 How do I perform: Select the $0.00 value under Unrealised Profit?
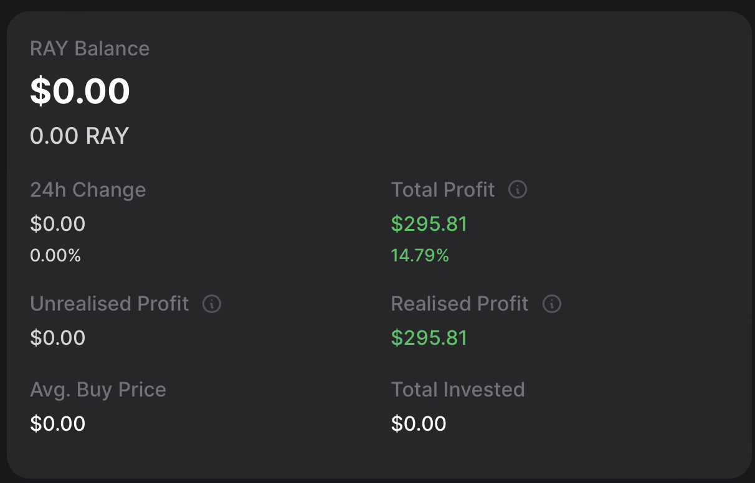(57, 338)
